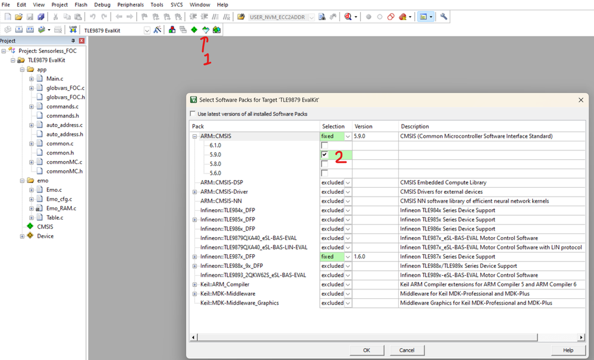Viewport: 594px width, 360px height.
Task: Open the Pack Installer from the toolbar
Action: [216, 30]
